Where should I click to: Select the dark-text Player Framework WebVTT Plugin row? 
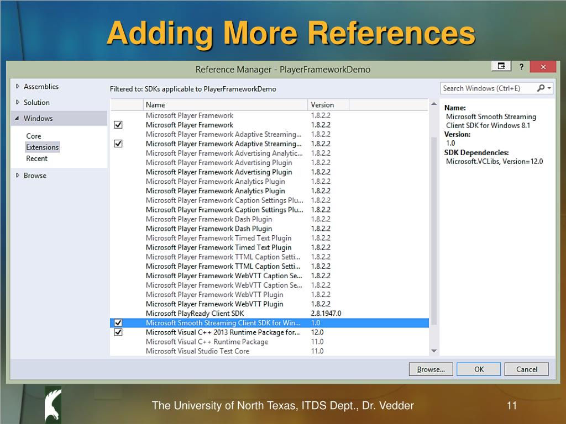269,304
